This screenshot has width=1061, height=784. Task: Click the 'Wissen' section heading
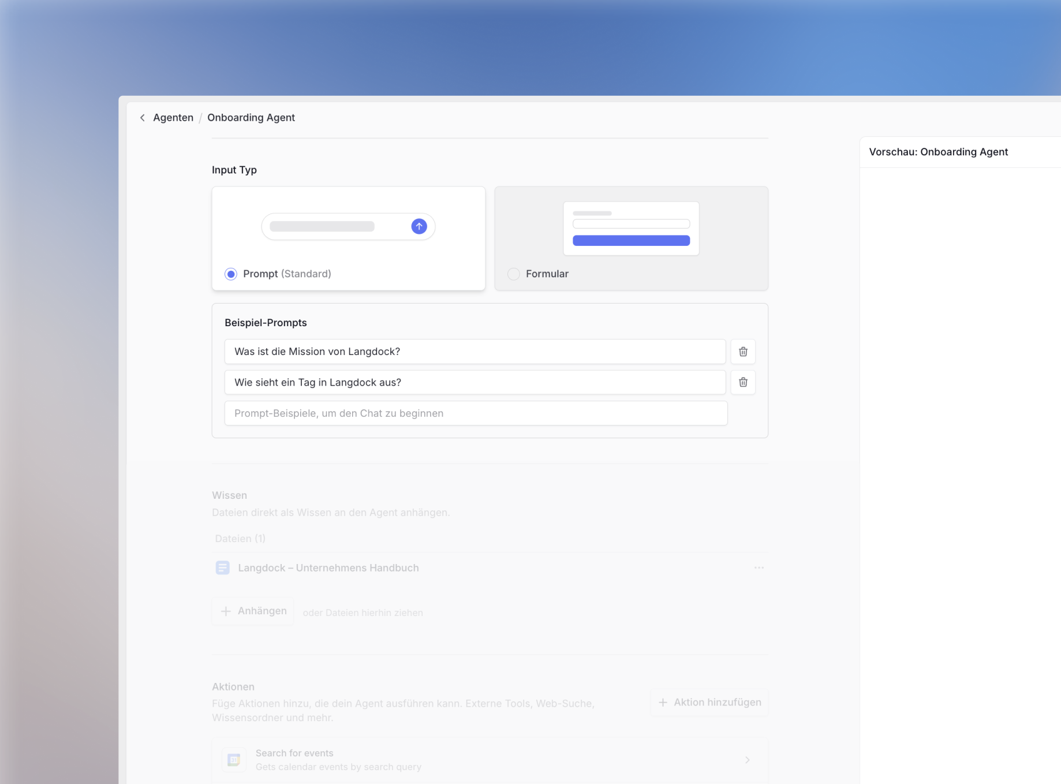(229, 495)
